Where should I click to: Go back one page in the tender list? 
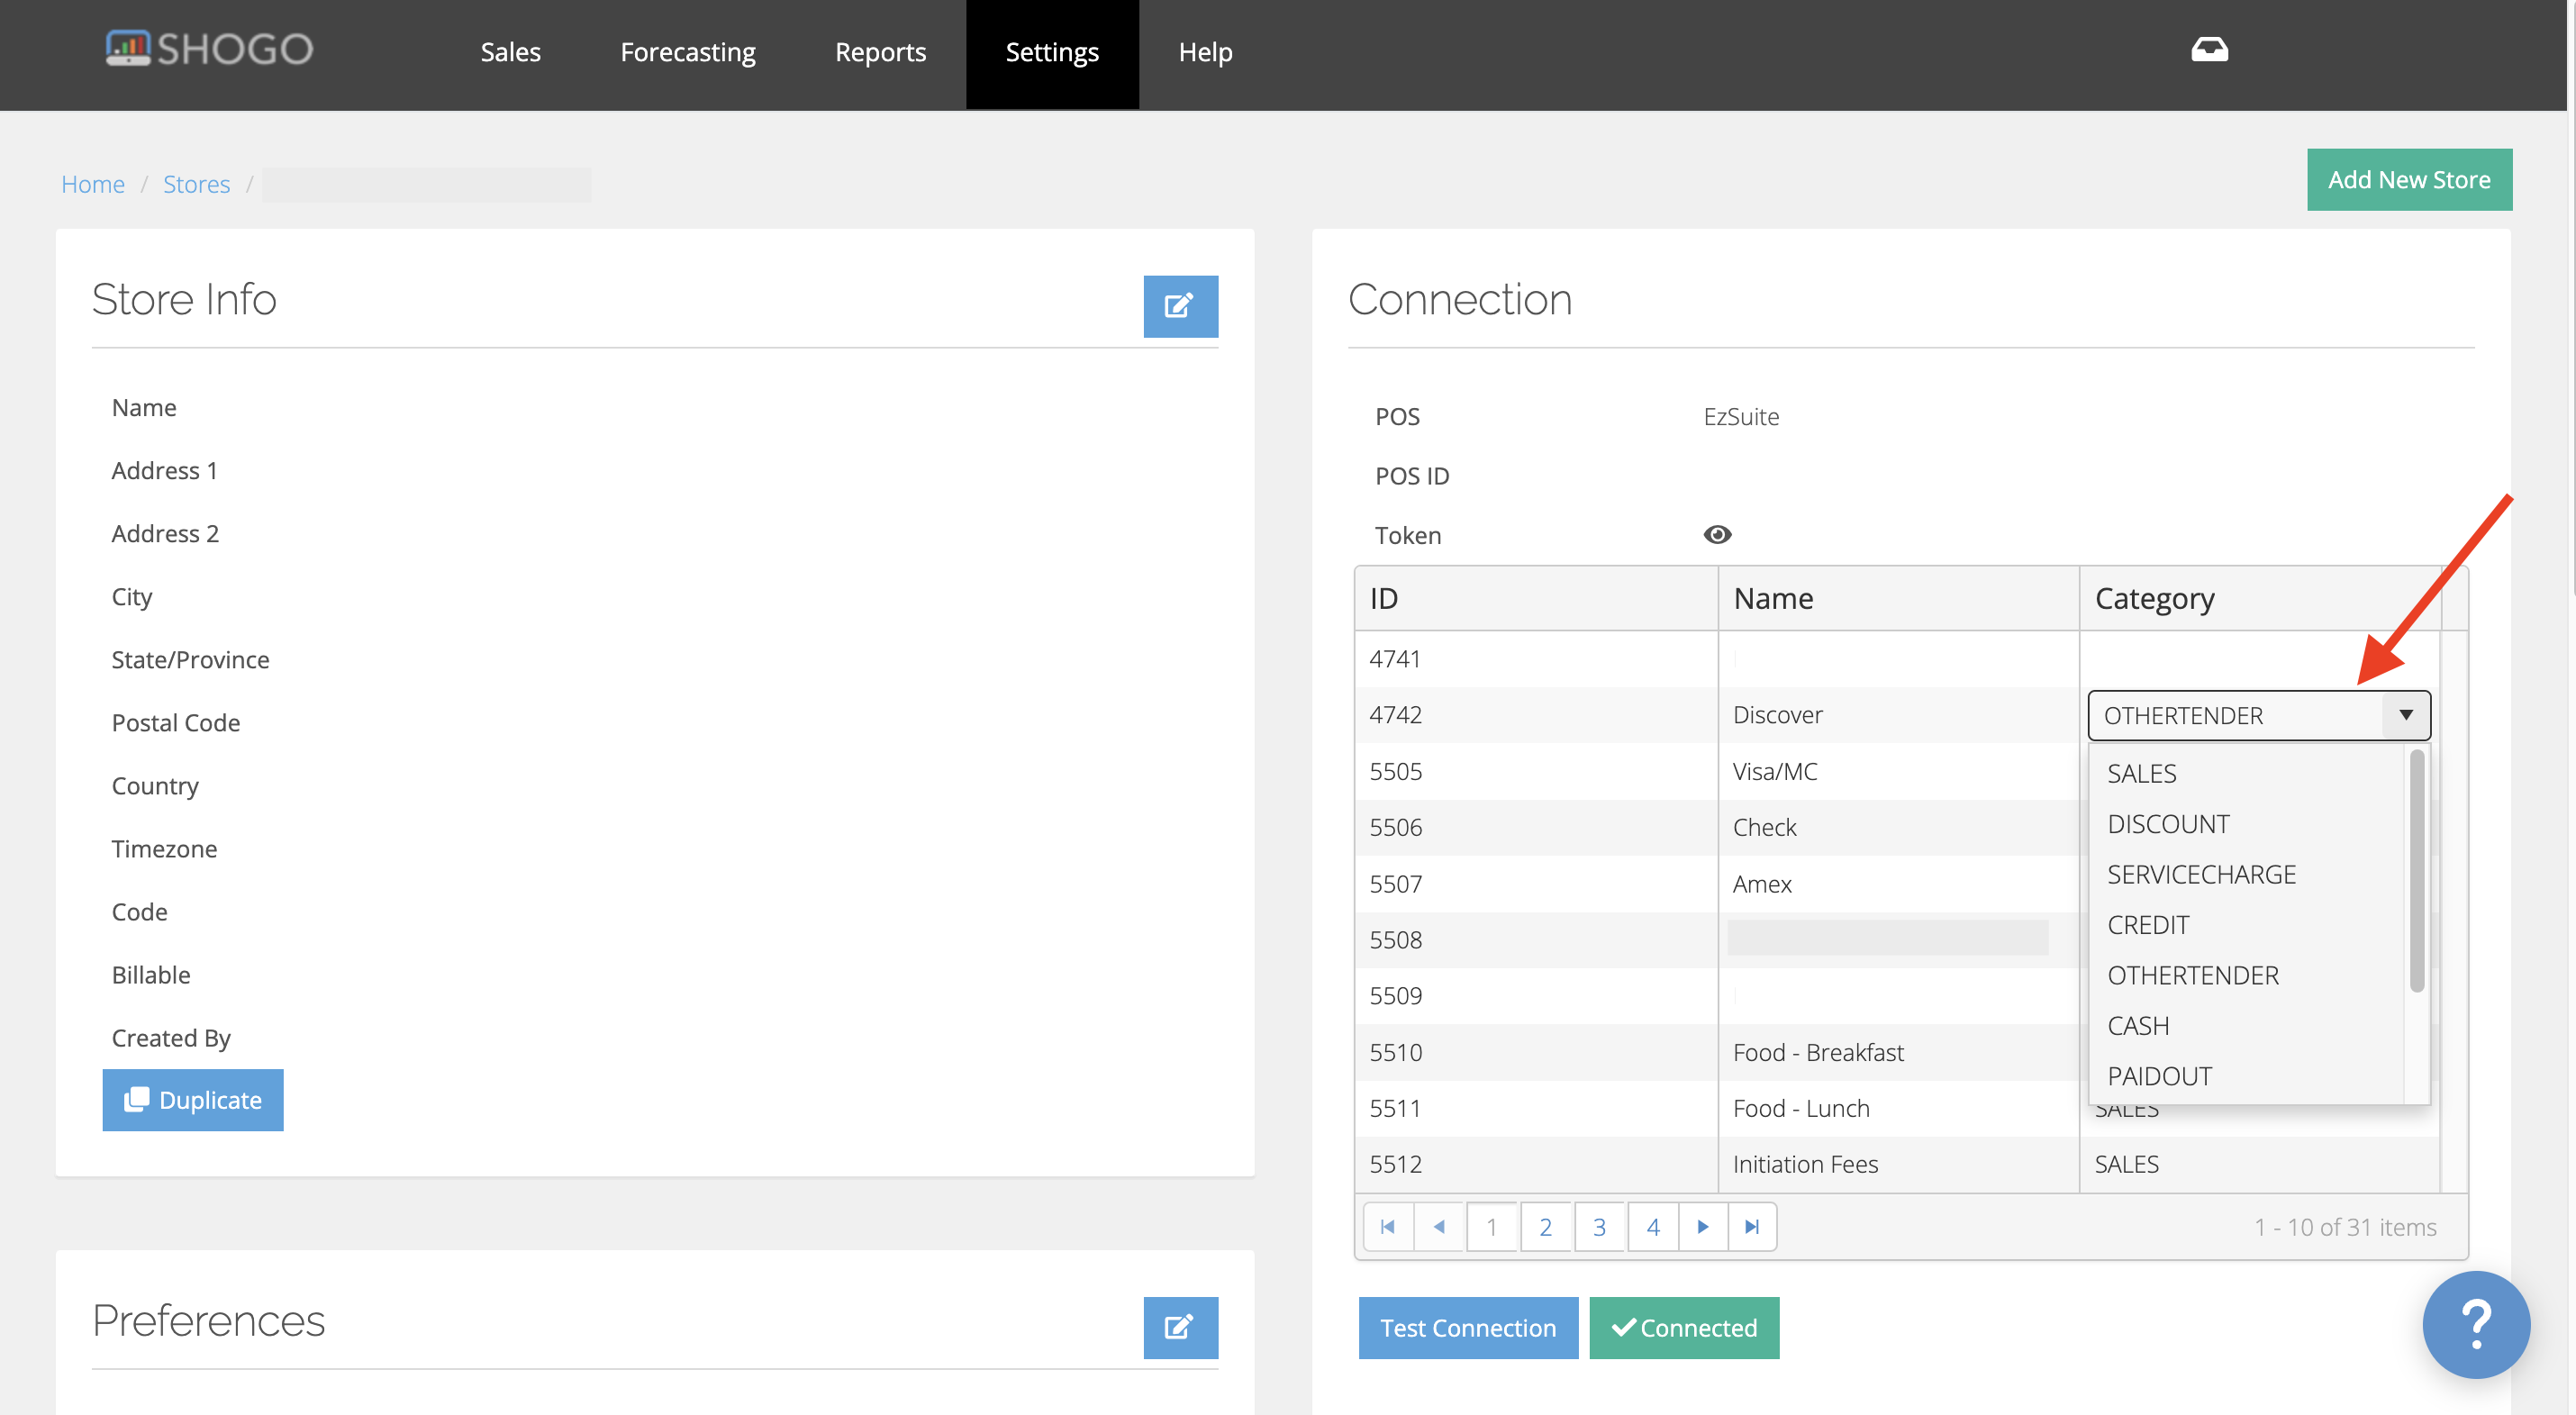pyautogui.click(x=1439, y=1226)
